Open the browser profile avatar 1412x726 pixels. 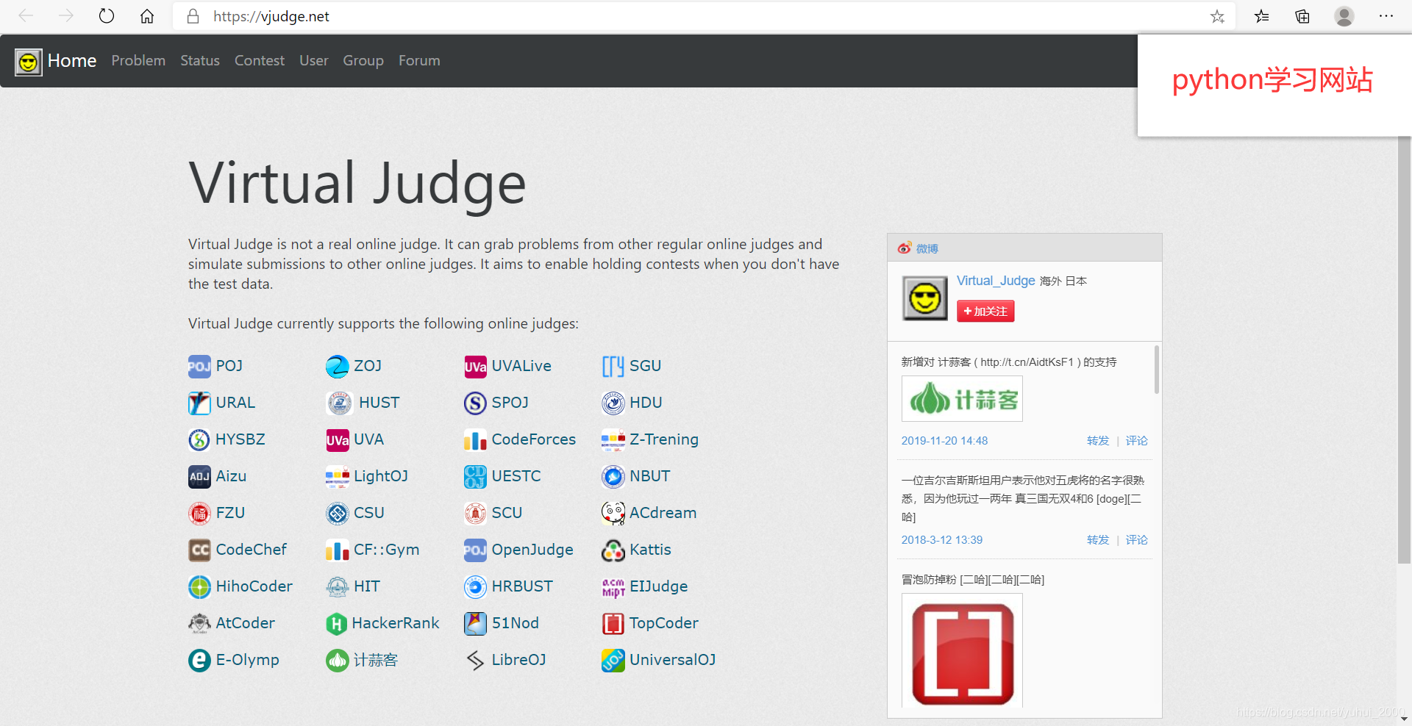point(1344,16)
